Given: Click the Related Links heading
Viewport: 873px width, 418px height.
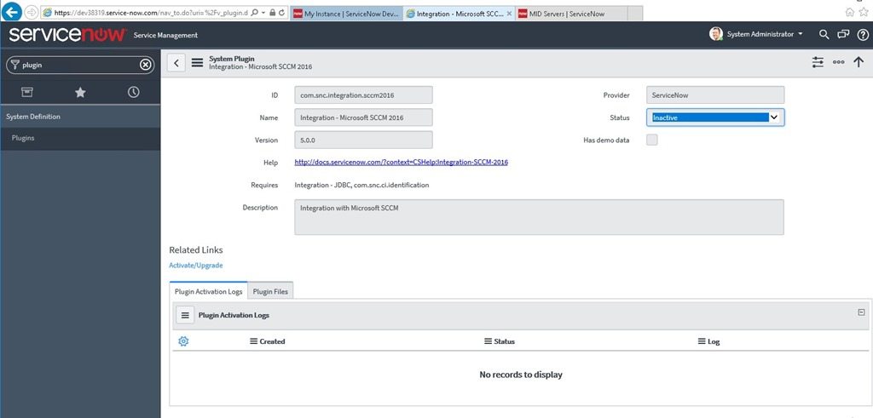Looking at the screenshot, I should tap(196, 250).
